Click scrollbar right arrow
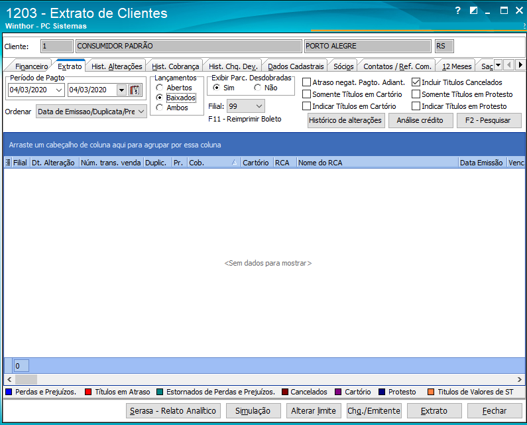 (x=520, y=380)
